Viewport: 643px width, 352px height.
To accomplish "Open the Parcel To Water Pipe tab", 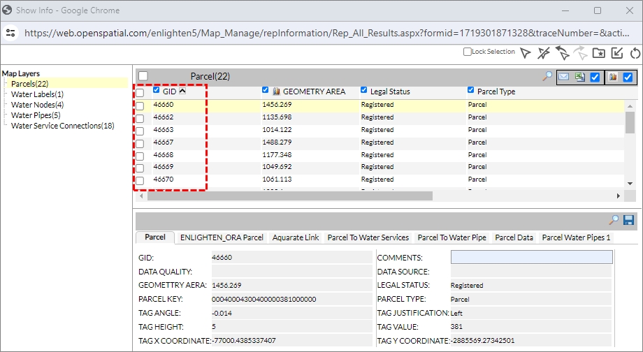I will (x=451, y=237).
